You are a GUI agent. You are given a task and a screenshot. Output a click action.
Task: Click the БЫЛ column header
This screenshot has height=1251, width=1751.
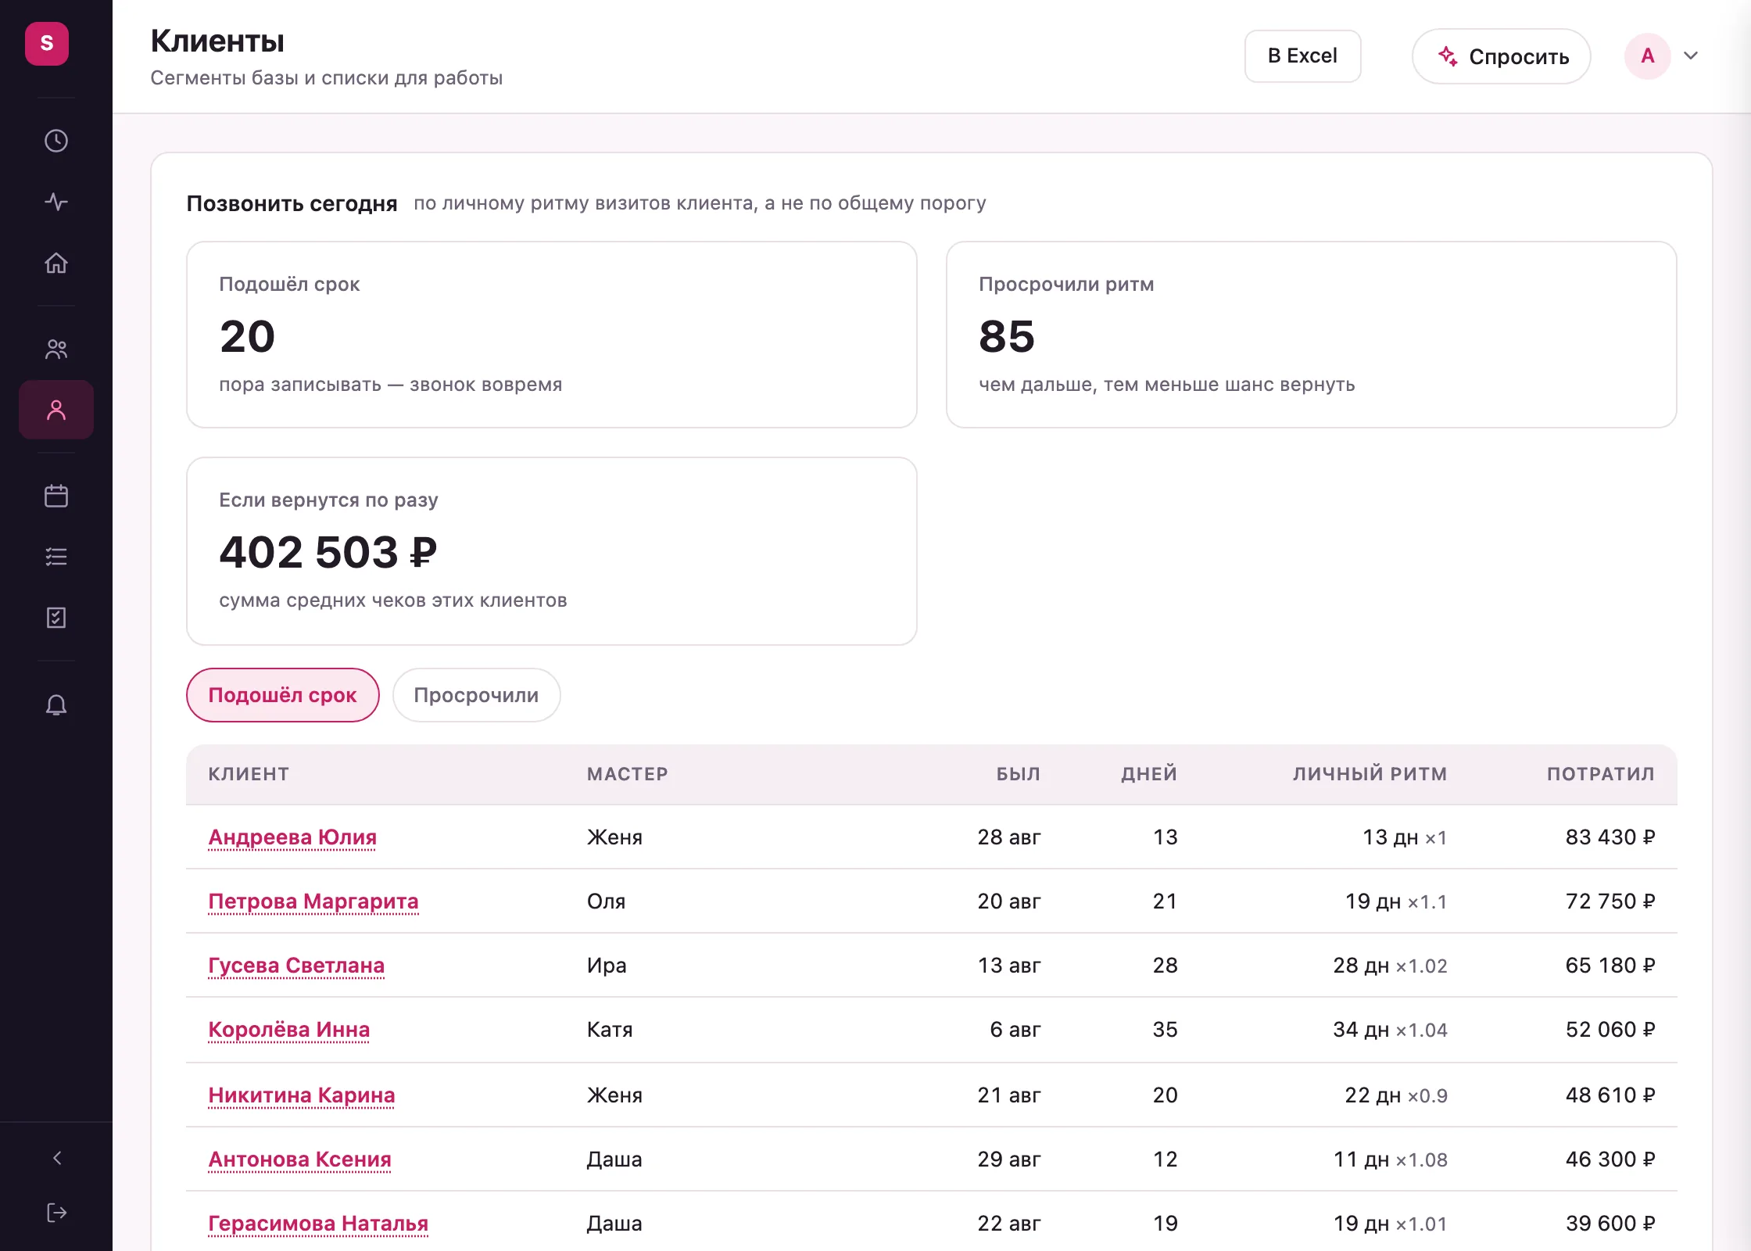tap(1018, 774)
